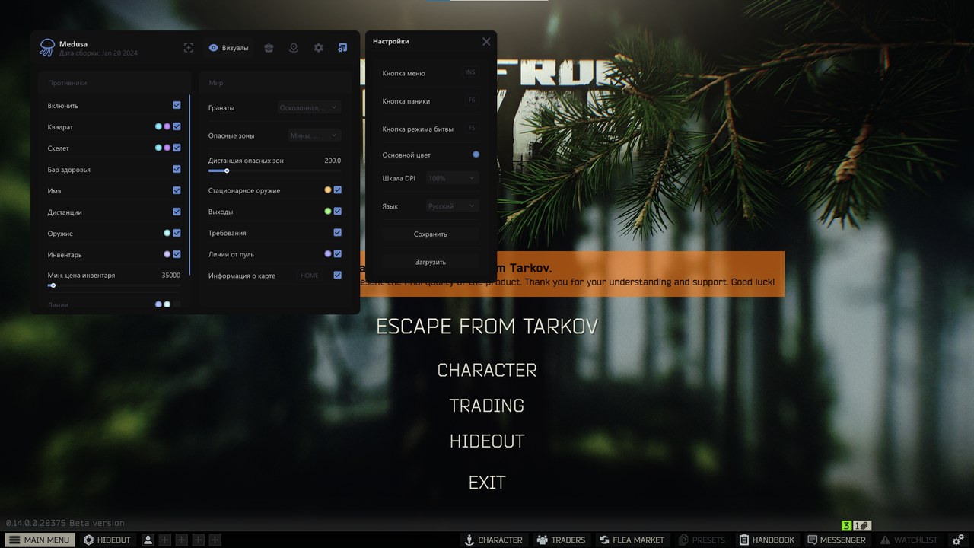Click CHARACTER in the center menu

(x=487, y=370)
